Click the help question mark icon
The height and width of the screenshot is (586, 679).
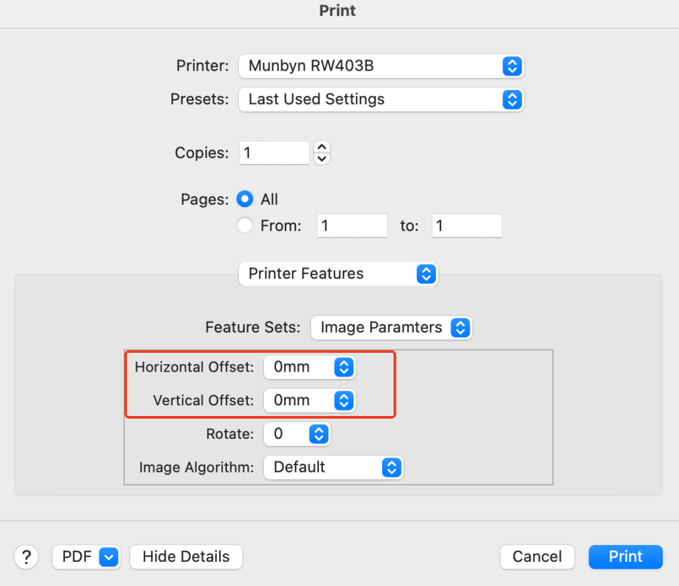(26, 556)
